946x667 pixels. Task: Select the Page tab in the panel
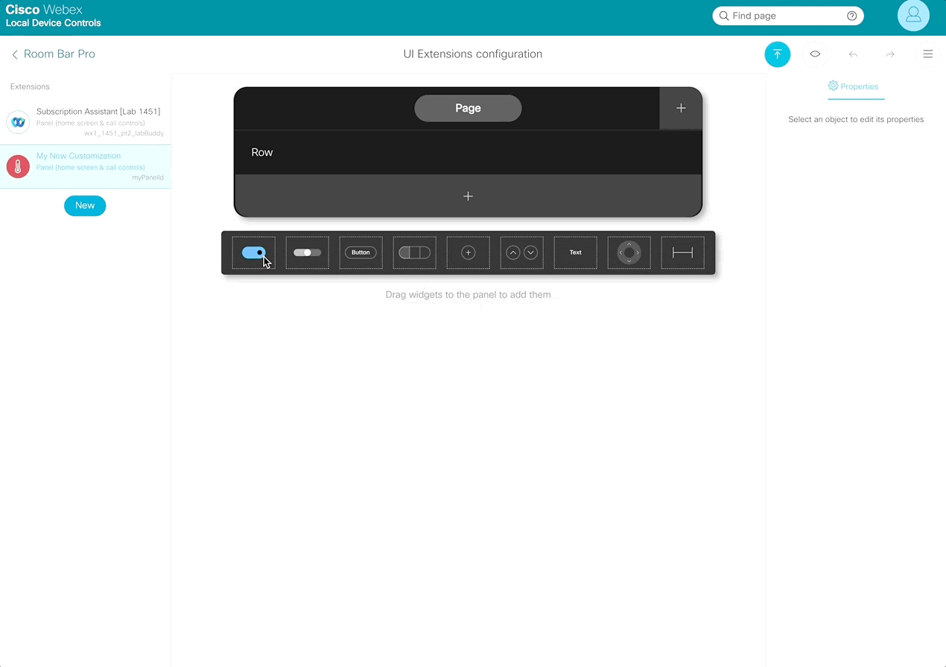click(x=468, y=108)
